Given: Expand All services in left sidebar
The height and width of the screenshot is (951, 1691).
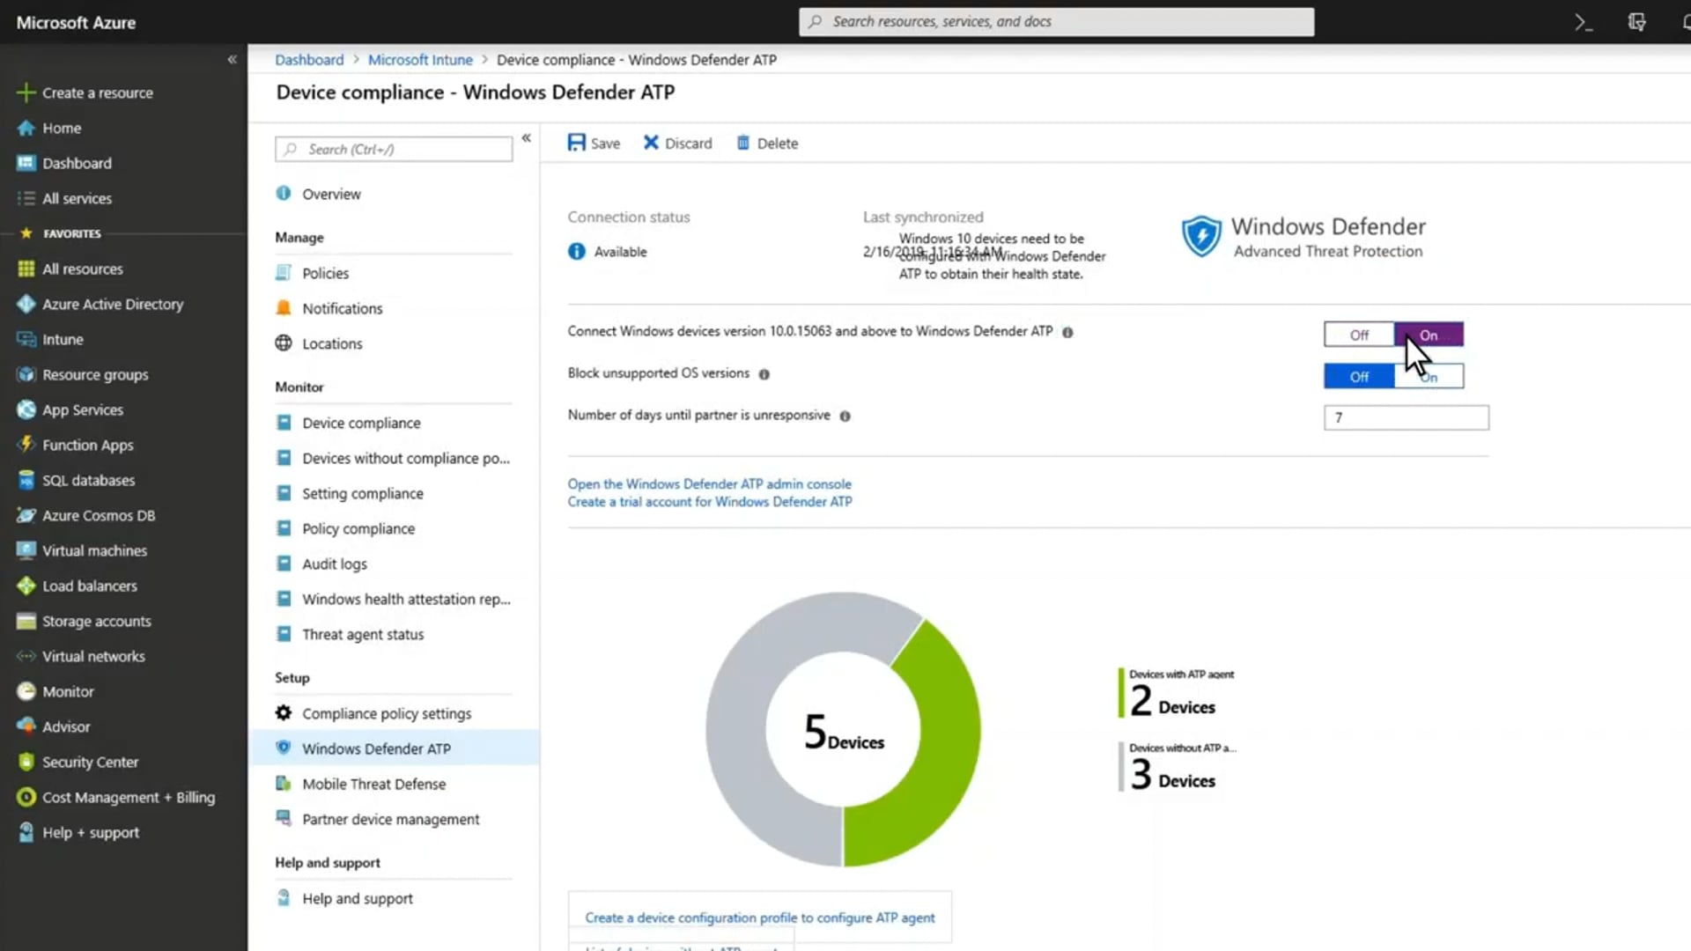Looking at the screenshot, I should pos(76,197).
